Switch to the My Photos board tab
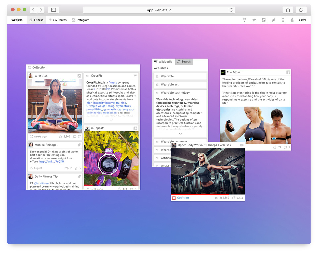Image resolution: width=318 pixels, height=254 pixels. 58,20
